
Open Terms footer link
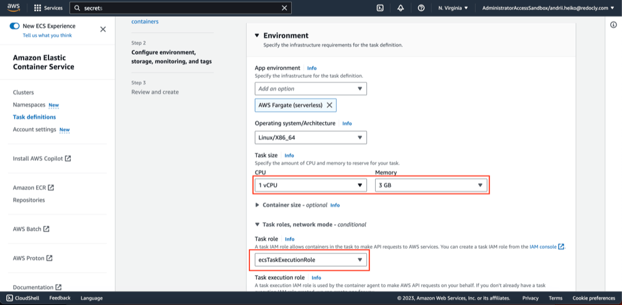(555, 298)
